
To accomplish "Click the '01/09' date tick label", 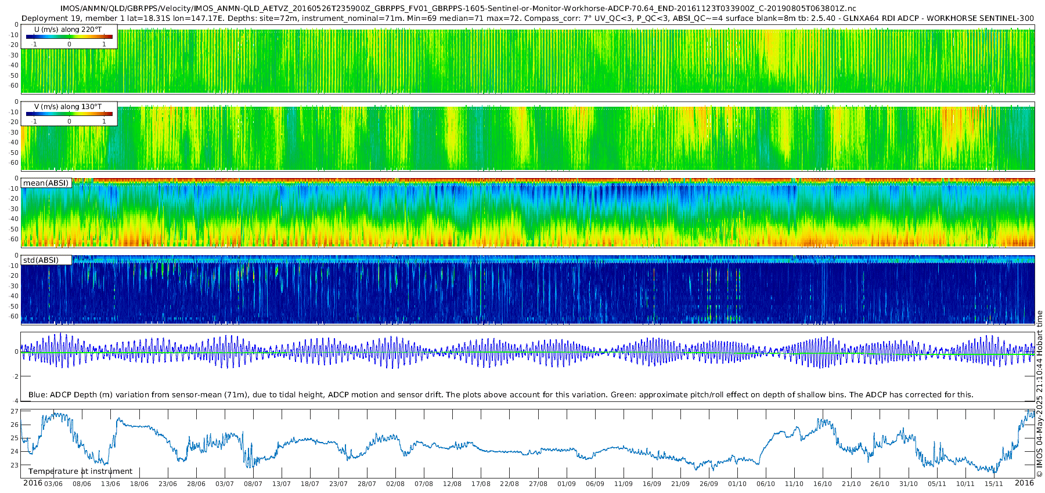I will coord(567,484).
